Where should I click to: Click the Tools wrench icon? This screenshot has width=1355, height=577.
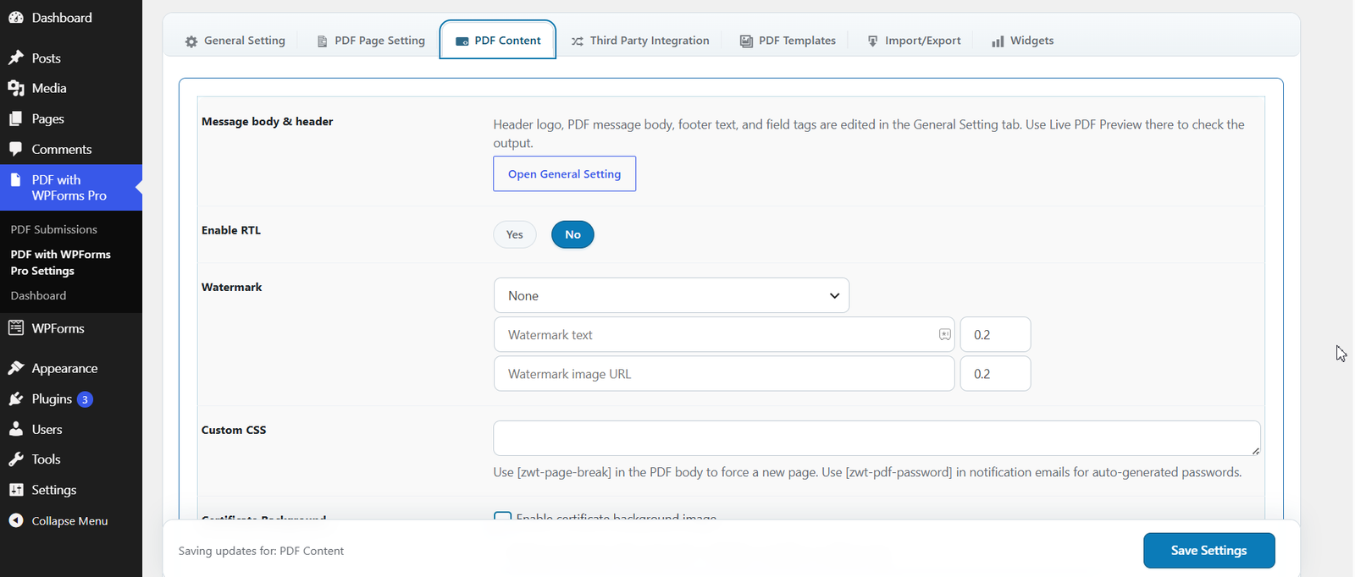pyautogui.click(x=16, y=459)
